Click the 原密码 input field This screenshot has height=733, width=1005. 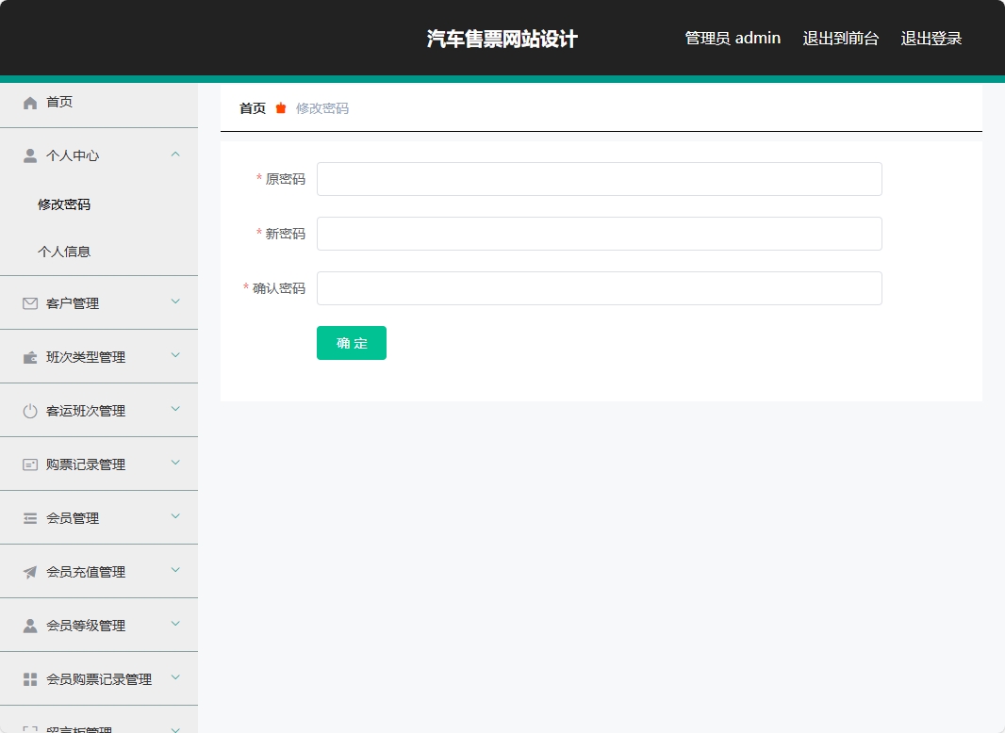point(599,179)
